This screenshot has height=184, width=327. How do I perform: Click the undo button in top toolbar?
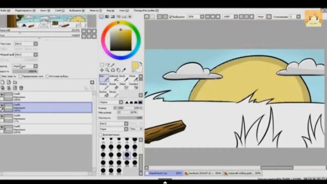pyautogui.click(x=147, y=16)
